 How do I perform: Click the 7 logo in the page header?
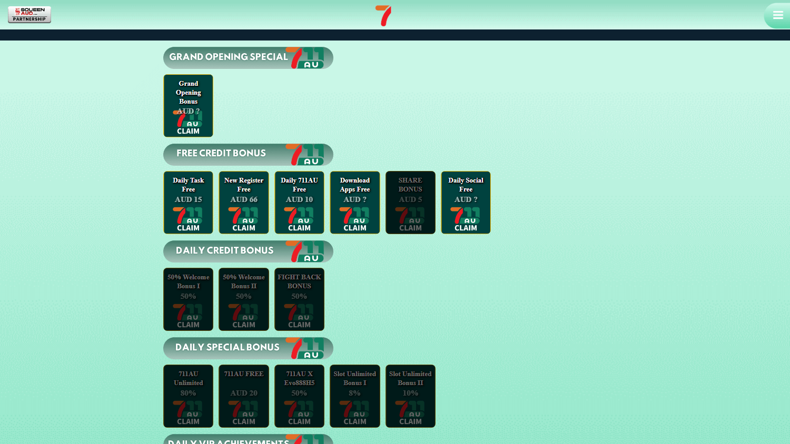point(383,16)
